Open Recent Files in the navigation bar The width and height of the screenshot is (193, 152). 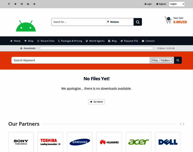(x=46, y=41)
